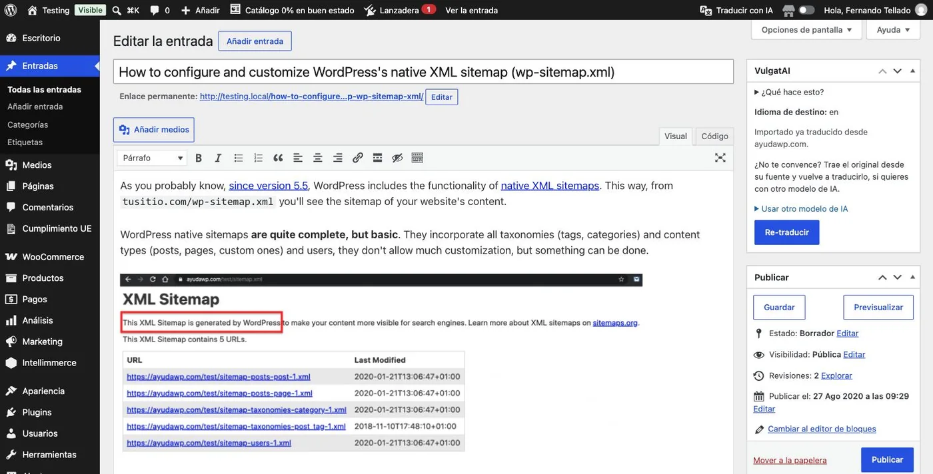The width and height of the screenshot is (933, 474).
Task: Click the store icon in admin bar
Action: (x=788, y=10)
